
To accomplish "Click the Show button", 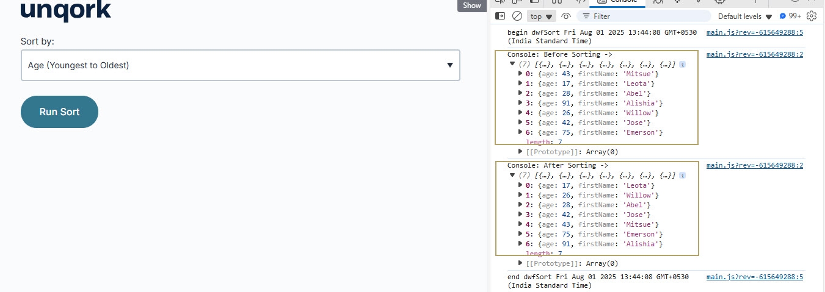I will (x=471, y=5).
